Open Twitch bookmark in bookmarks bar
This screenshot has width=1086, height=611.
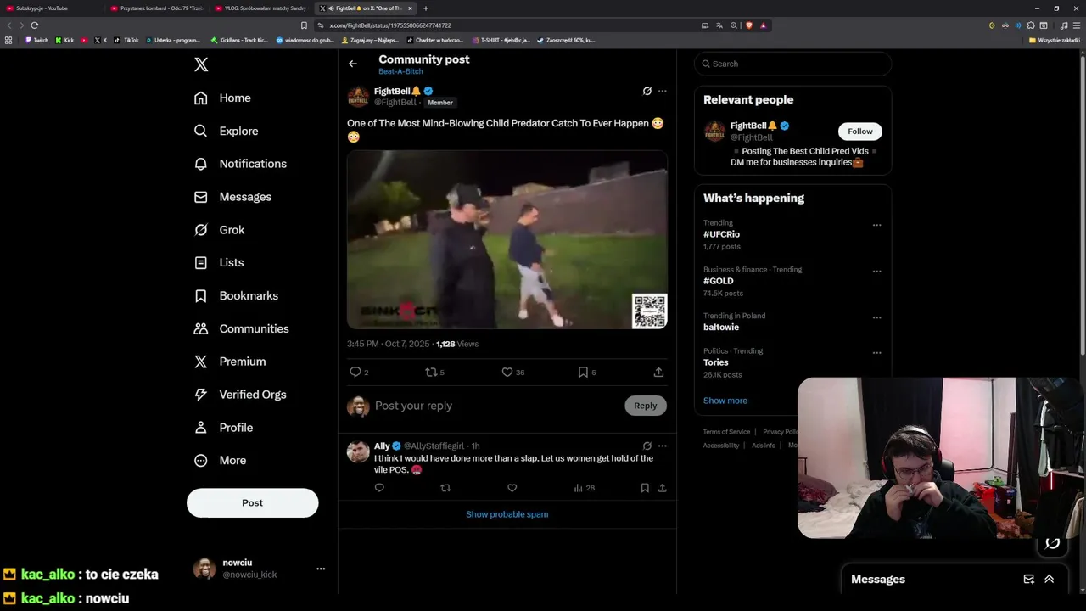point(36,40)
